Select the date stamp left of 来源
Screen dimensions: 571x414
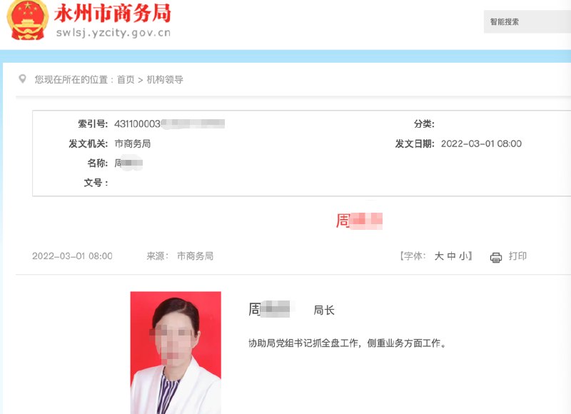[x=72, y=256]
